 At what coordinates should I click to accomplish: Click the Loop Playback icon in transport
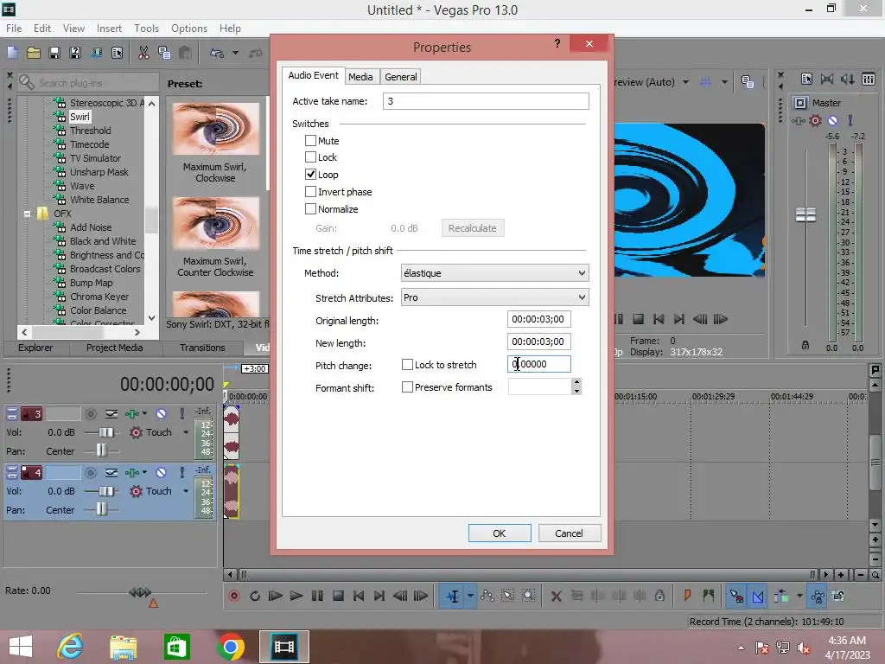point(255,596)
